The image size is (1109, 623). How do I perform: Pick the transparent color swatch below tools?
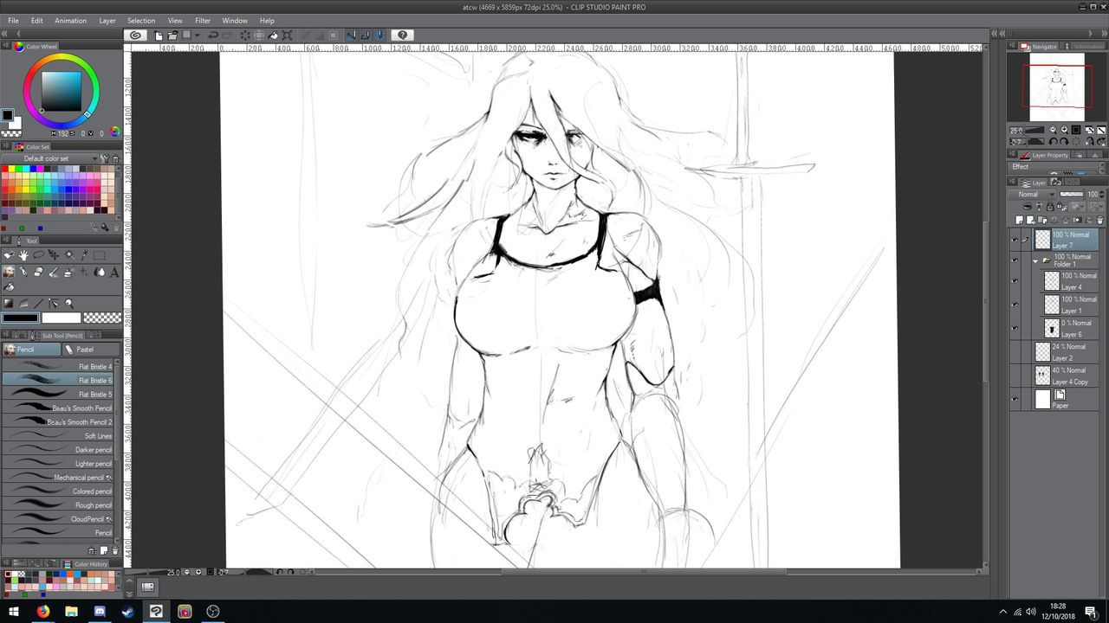click(102, 318)
